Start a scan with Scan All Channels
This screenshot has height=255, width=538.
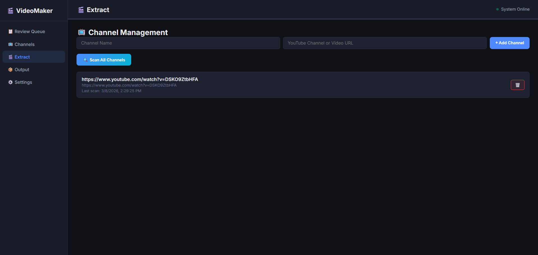[104, 60]
